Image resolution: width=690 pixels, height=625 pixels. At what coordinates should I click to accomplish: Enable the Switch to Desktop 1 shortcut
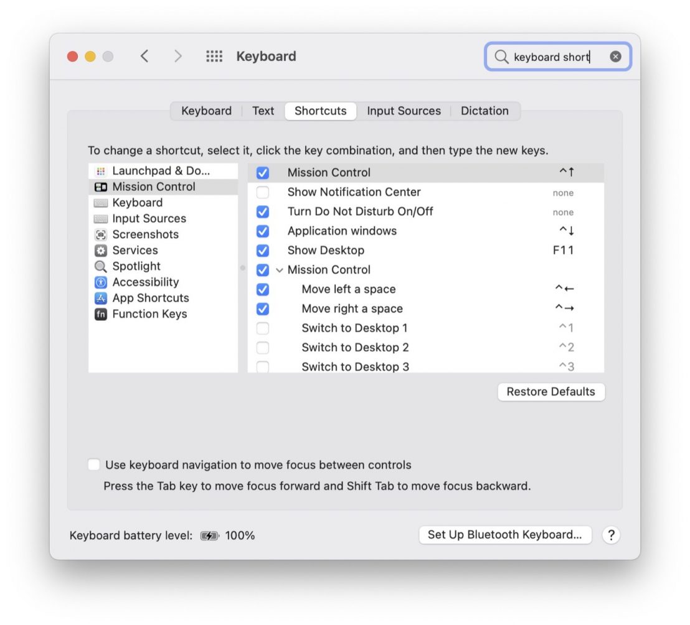(x=263, y=328)
